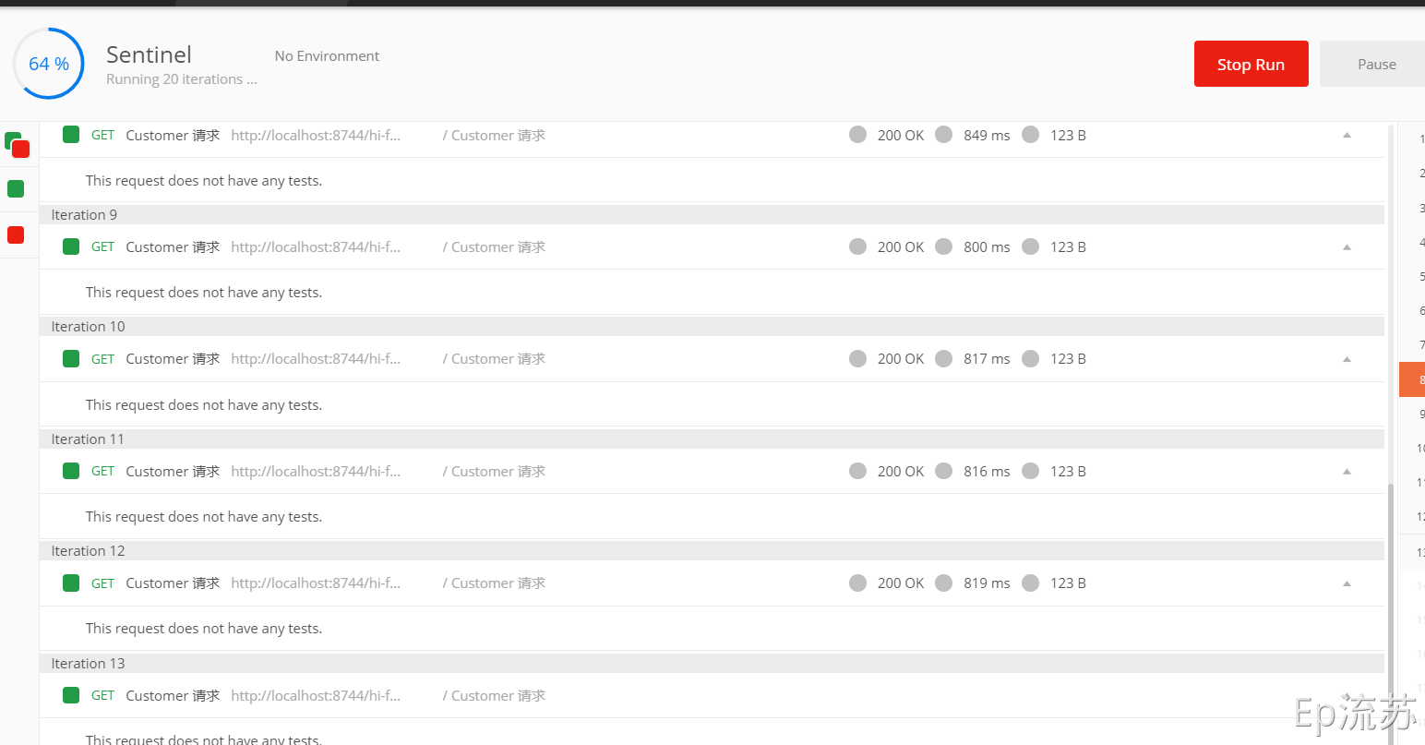Stop the collection run
The image size is (1425, 745).
click(1251, 64)
